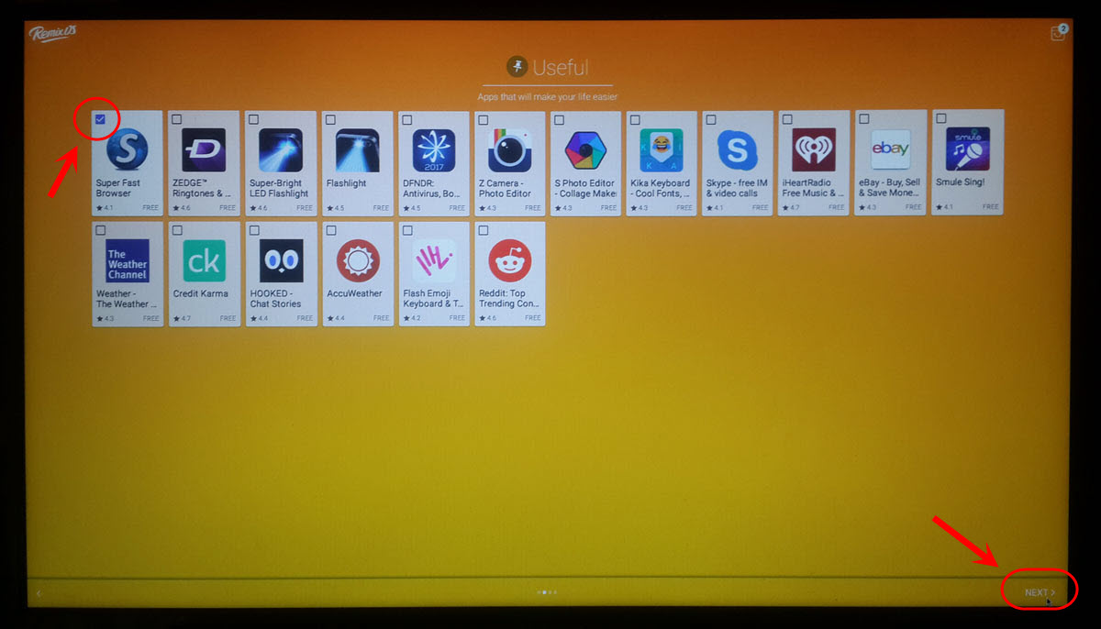Viewport: 1101px width, 629px height.
Task: Click the Remix OS logo
Action: [52, 33]
